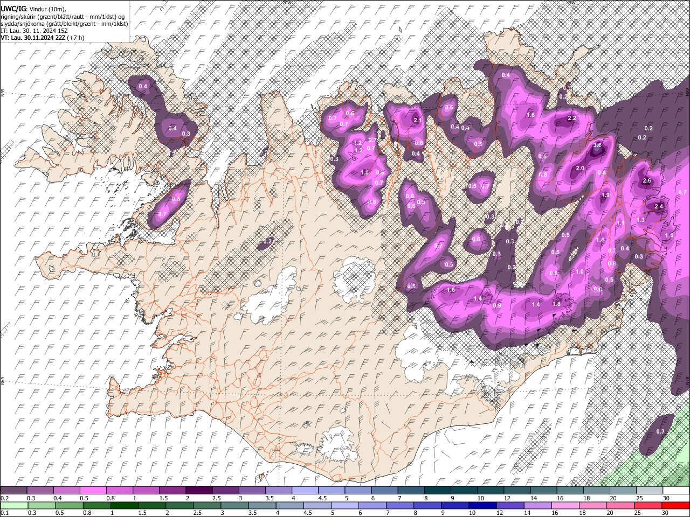The width and height of the screenshot is (690, 517).
Task: Pick the medium green 0.5–0.8 bottom-row swatch
Action: click(68, 506)
